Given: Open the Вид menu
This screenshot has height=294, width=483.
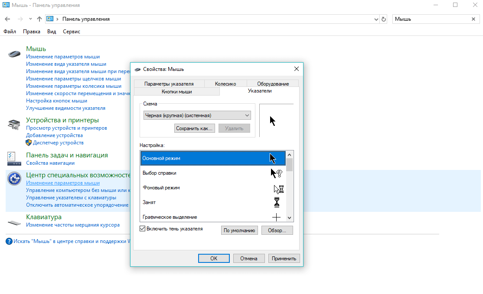Looking at the screenshot, I should click(x=52, y=31).
